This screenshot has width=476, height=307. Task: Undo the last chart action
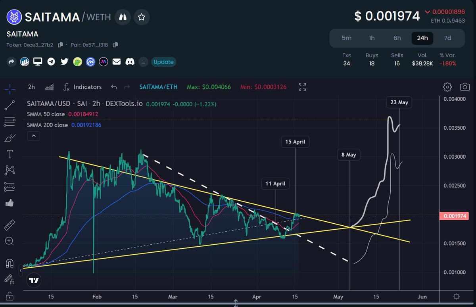[114, 87]
